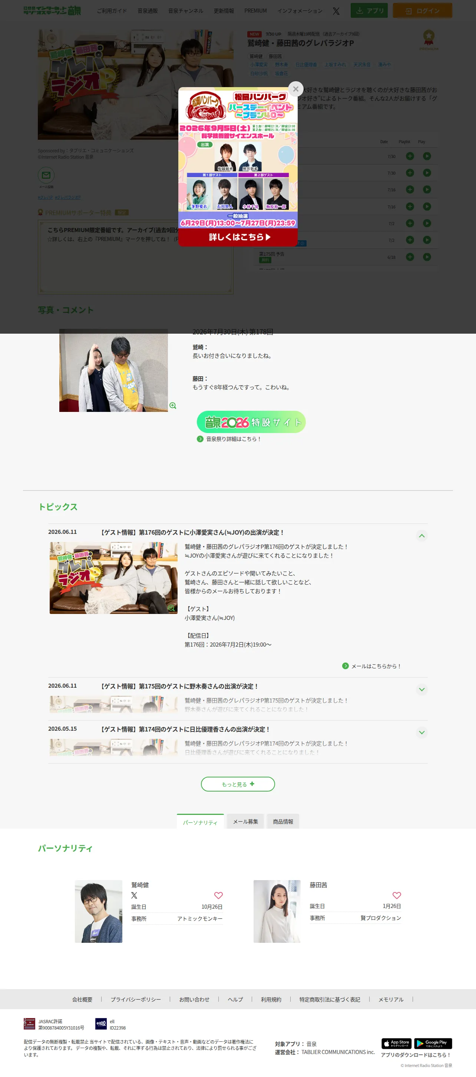The width and height of the screenshot is (476, 1077).
Task: Open インフォメーション in the header menu
Action: point(300,11)
